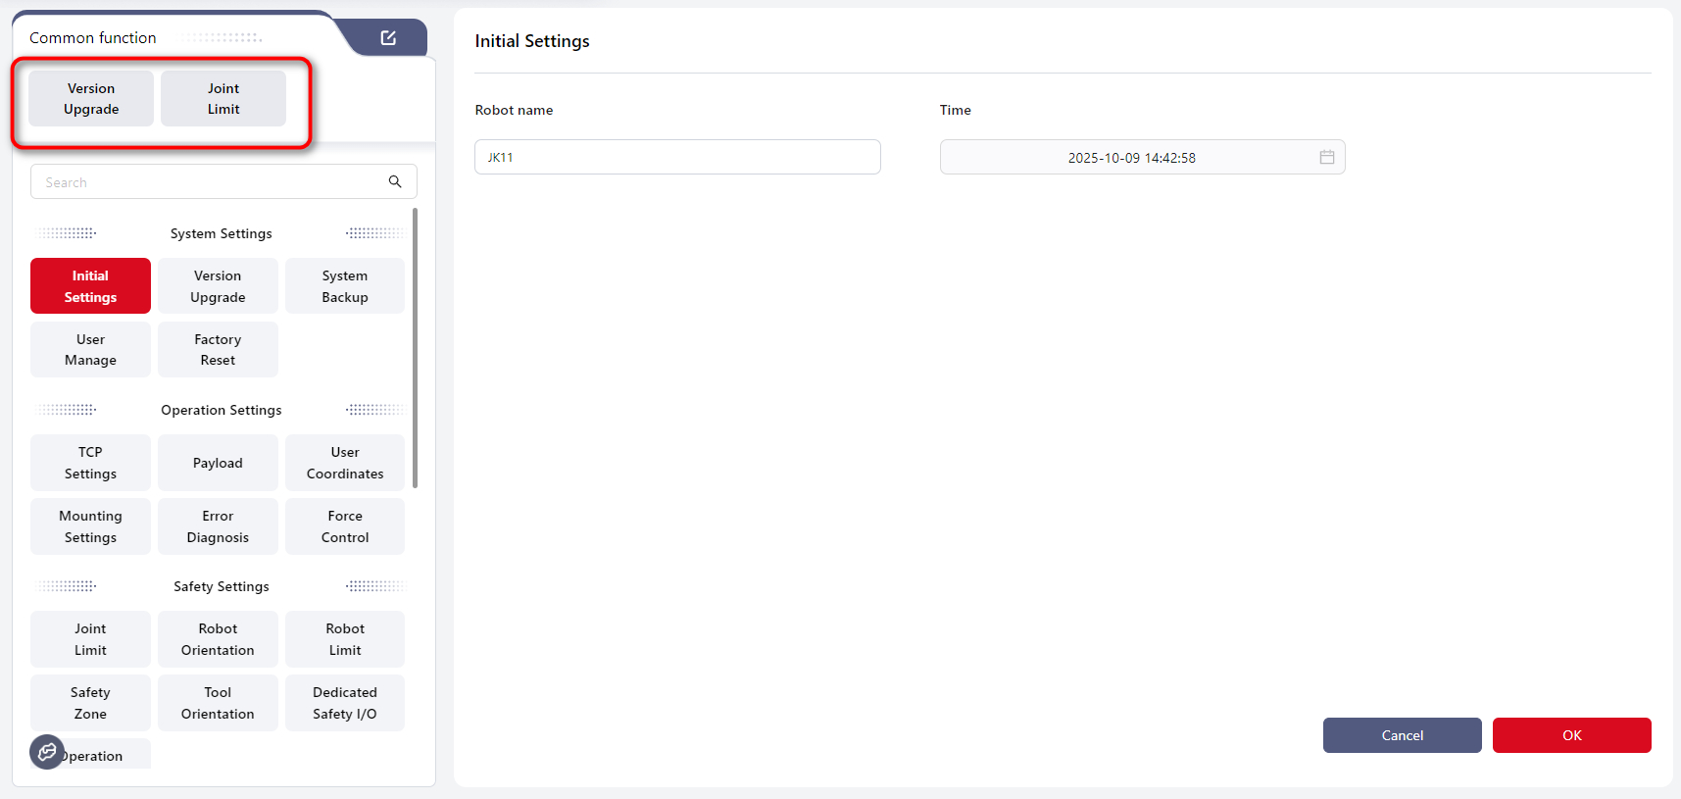Open TCP Settings

click(x=90, y=463)
